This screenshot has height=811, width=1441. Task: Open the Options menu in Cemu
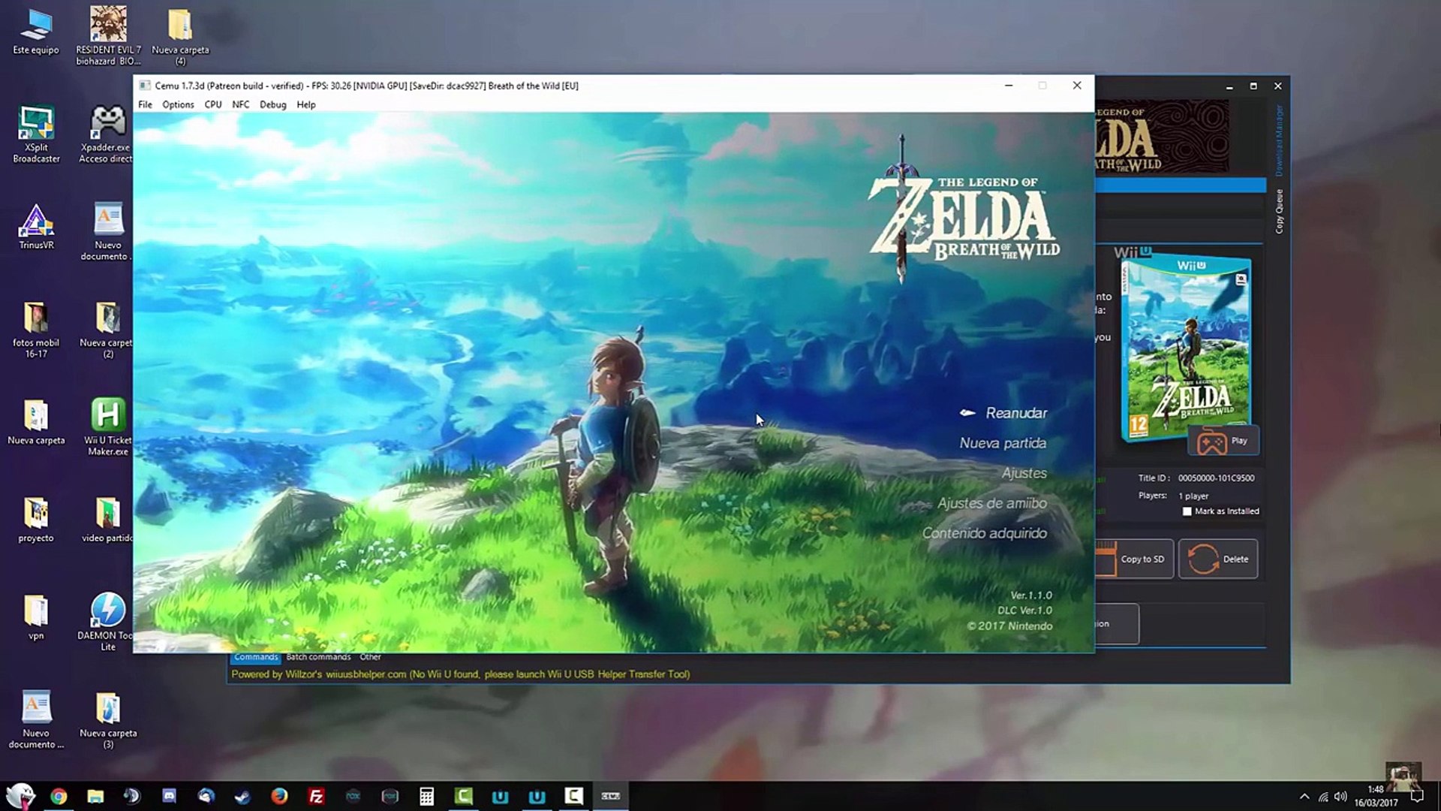pyautogui.click(x=178, y=104)
